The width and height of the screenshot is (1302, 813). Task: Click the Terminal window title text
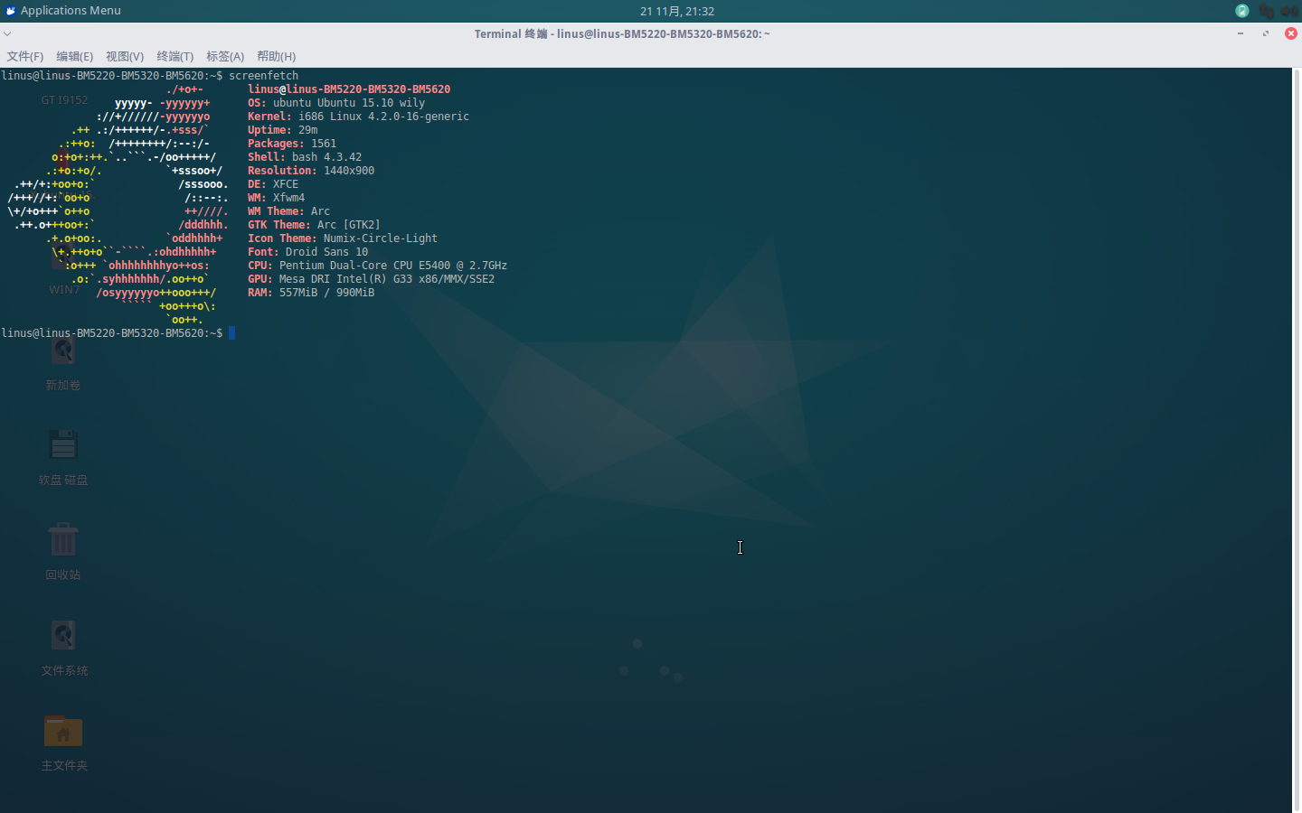click(x=622, y=34)
